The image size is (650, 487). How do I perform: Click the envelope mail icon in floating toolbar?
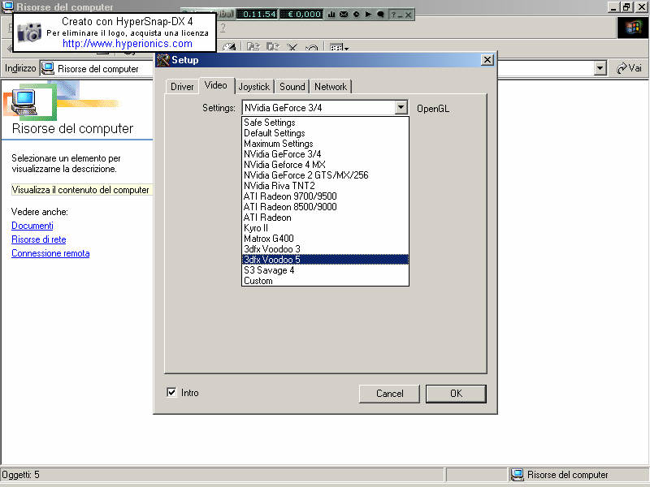(x=344, y=14)
